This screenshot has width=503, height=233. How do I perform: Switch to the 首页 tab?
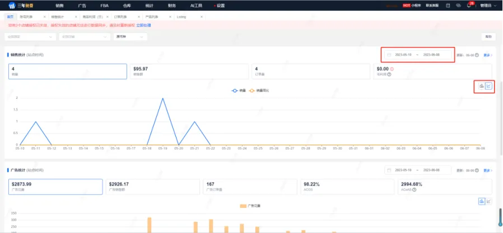10,17
